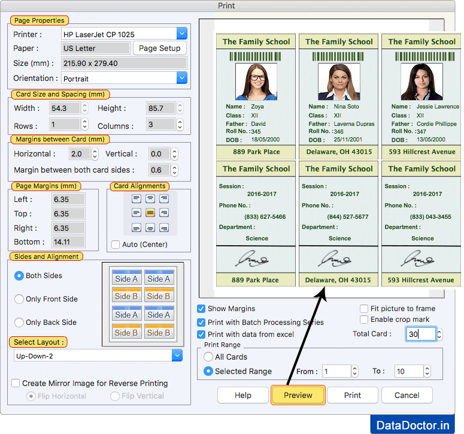Click the Size (mm) field 215.90 x 279.40

click(x=124, y=63)
